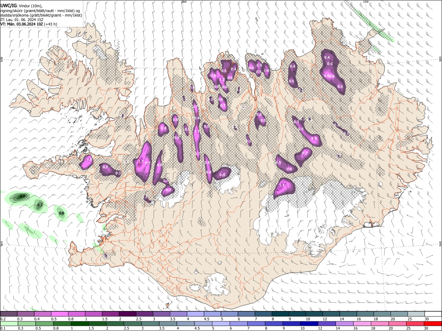The image size is (442, 331).
Task: Click the slydda/snjókoma legend description line
Action: click(41, 15)
